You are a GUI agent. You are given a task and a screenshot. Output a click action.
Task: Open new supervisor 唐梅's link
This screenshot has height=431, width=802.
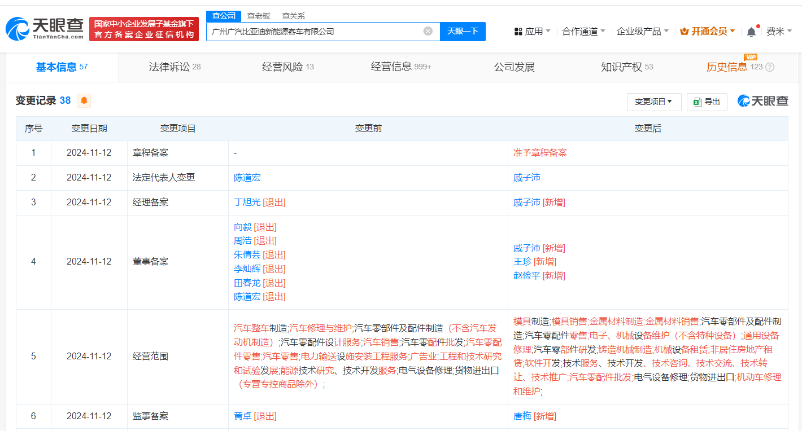[x=522, y=416]
